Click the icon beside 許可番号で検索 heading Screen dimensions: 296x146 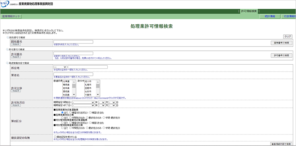pos(8,50)
